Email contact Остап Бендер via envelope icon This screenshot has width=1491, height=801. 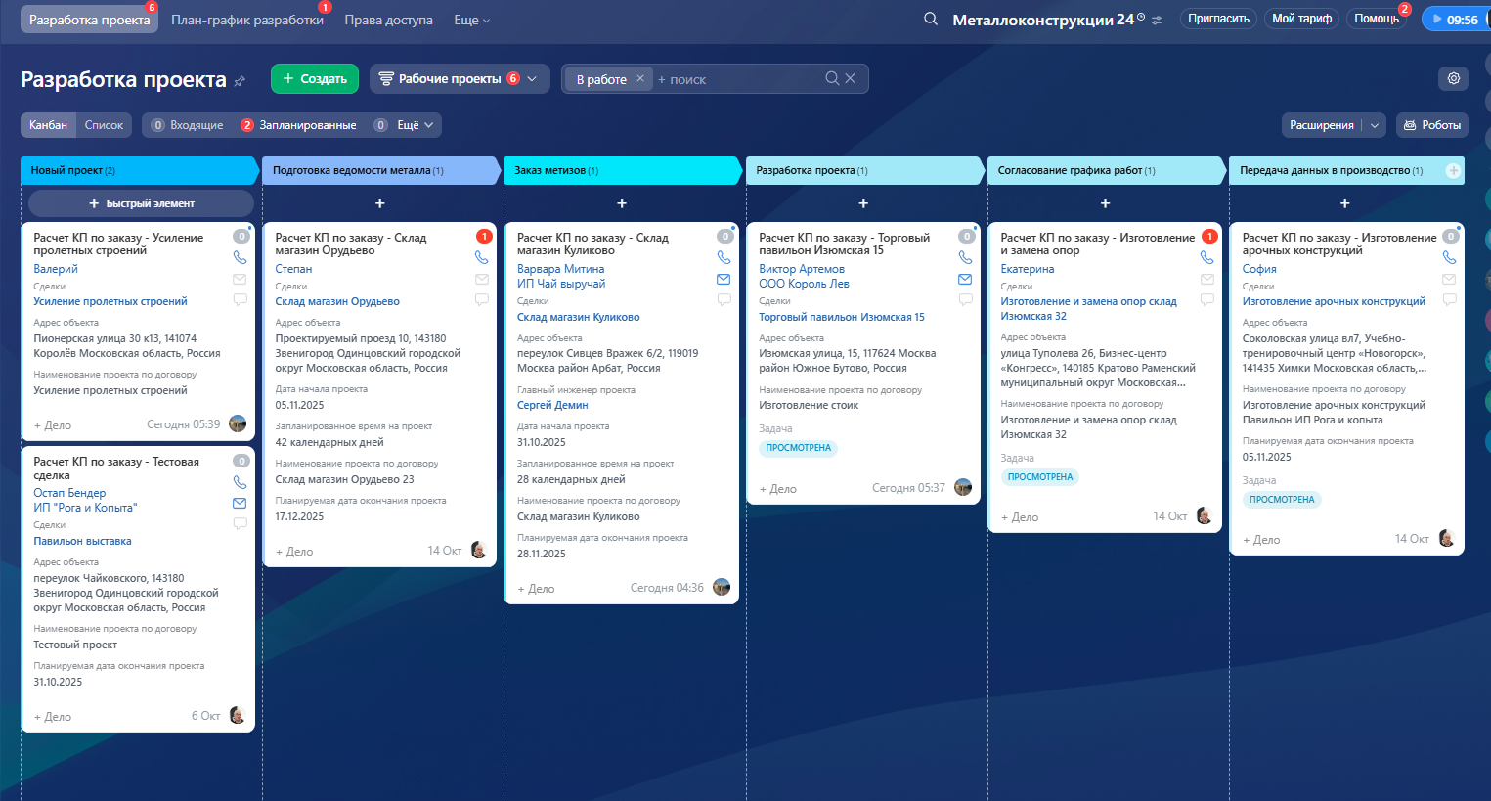click(x=240, y=503)
